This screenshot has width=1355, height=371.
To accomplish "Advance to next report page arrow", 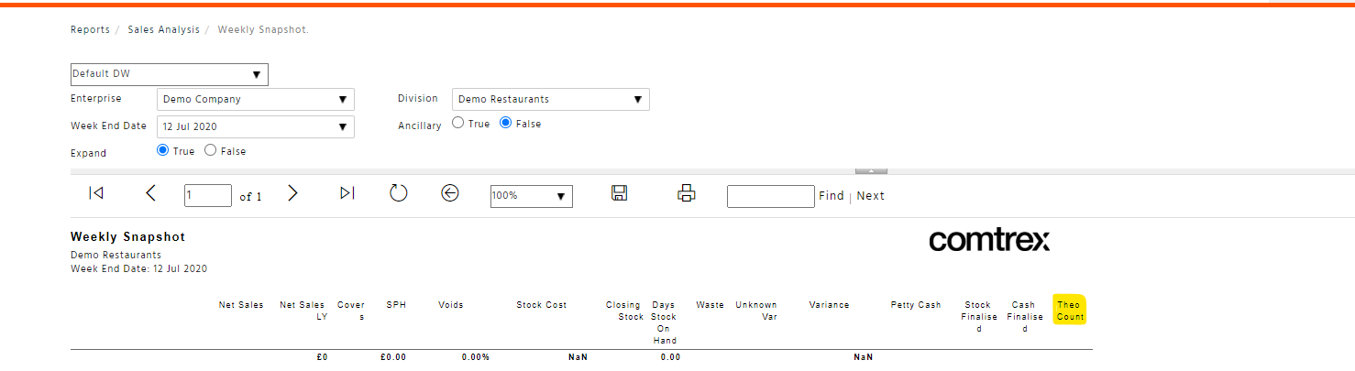I will pos(292,193).
